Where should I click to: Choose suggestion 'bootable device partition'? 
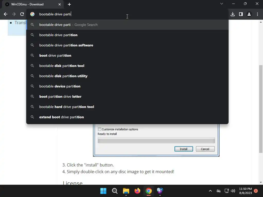point(127,86)
